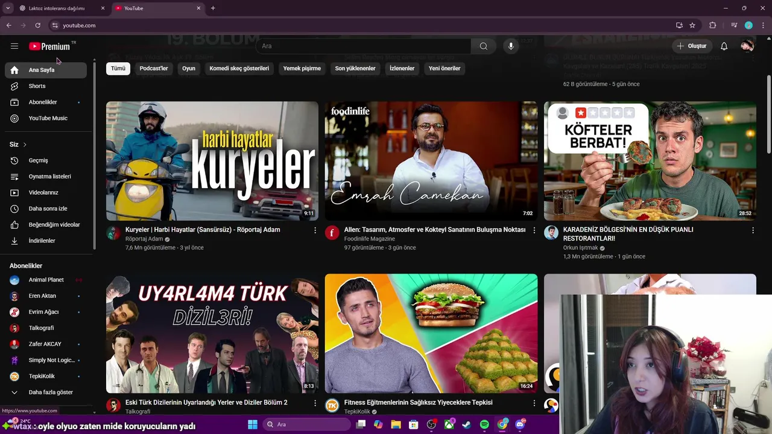The width and height of the screenshot is (772, 434).
Task: Select the İzlenenler filter chip
Action: [x=402, y=68]
